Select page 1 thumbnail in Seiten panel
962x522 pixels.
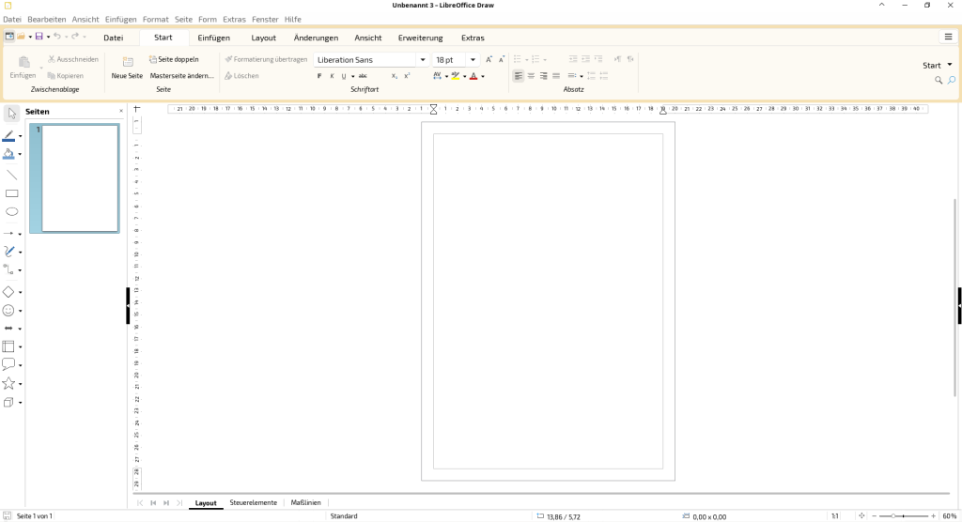pos(80,178)
